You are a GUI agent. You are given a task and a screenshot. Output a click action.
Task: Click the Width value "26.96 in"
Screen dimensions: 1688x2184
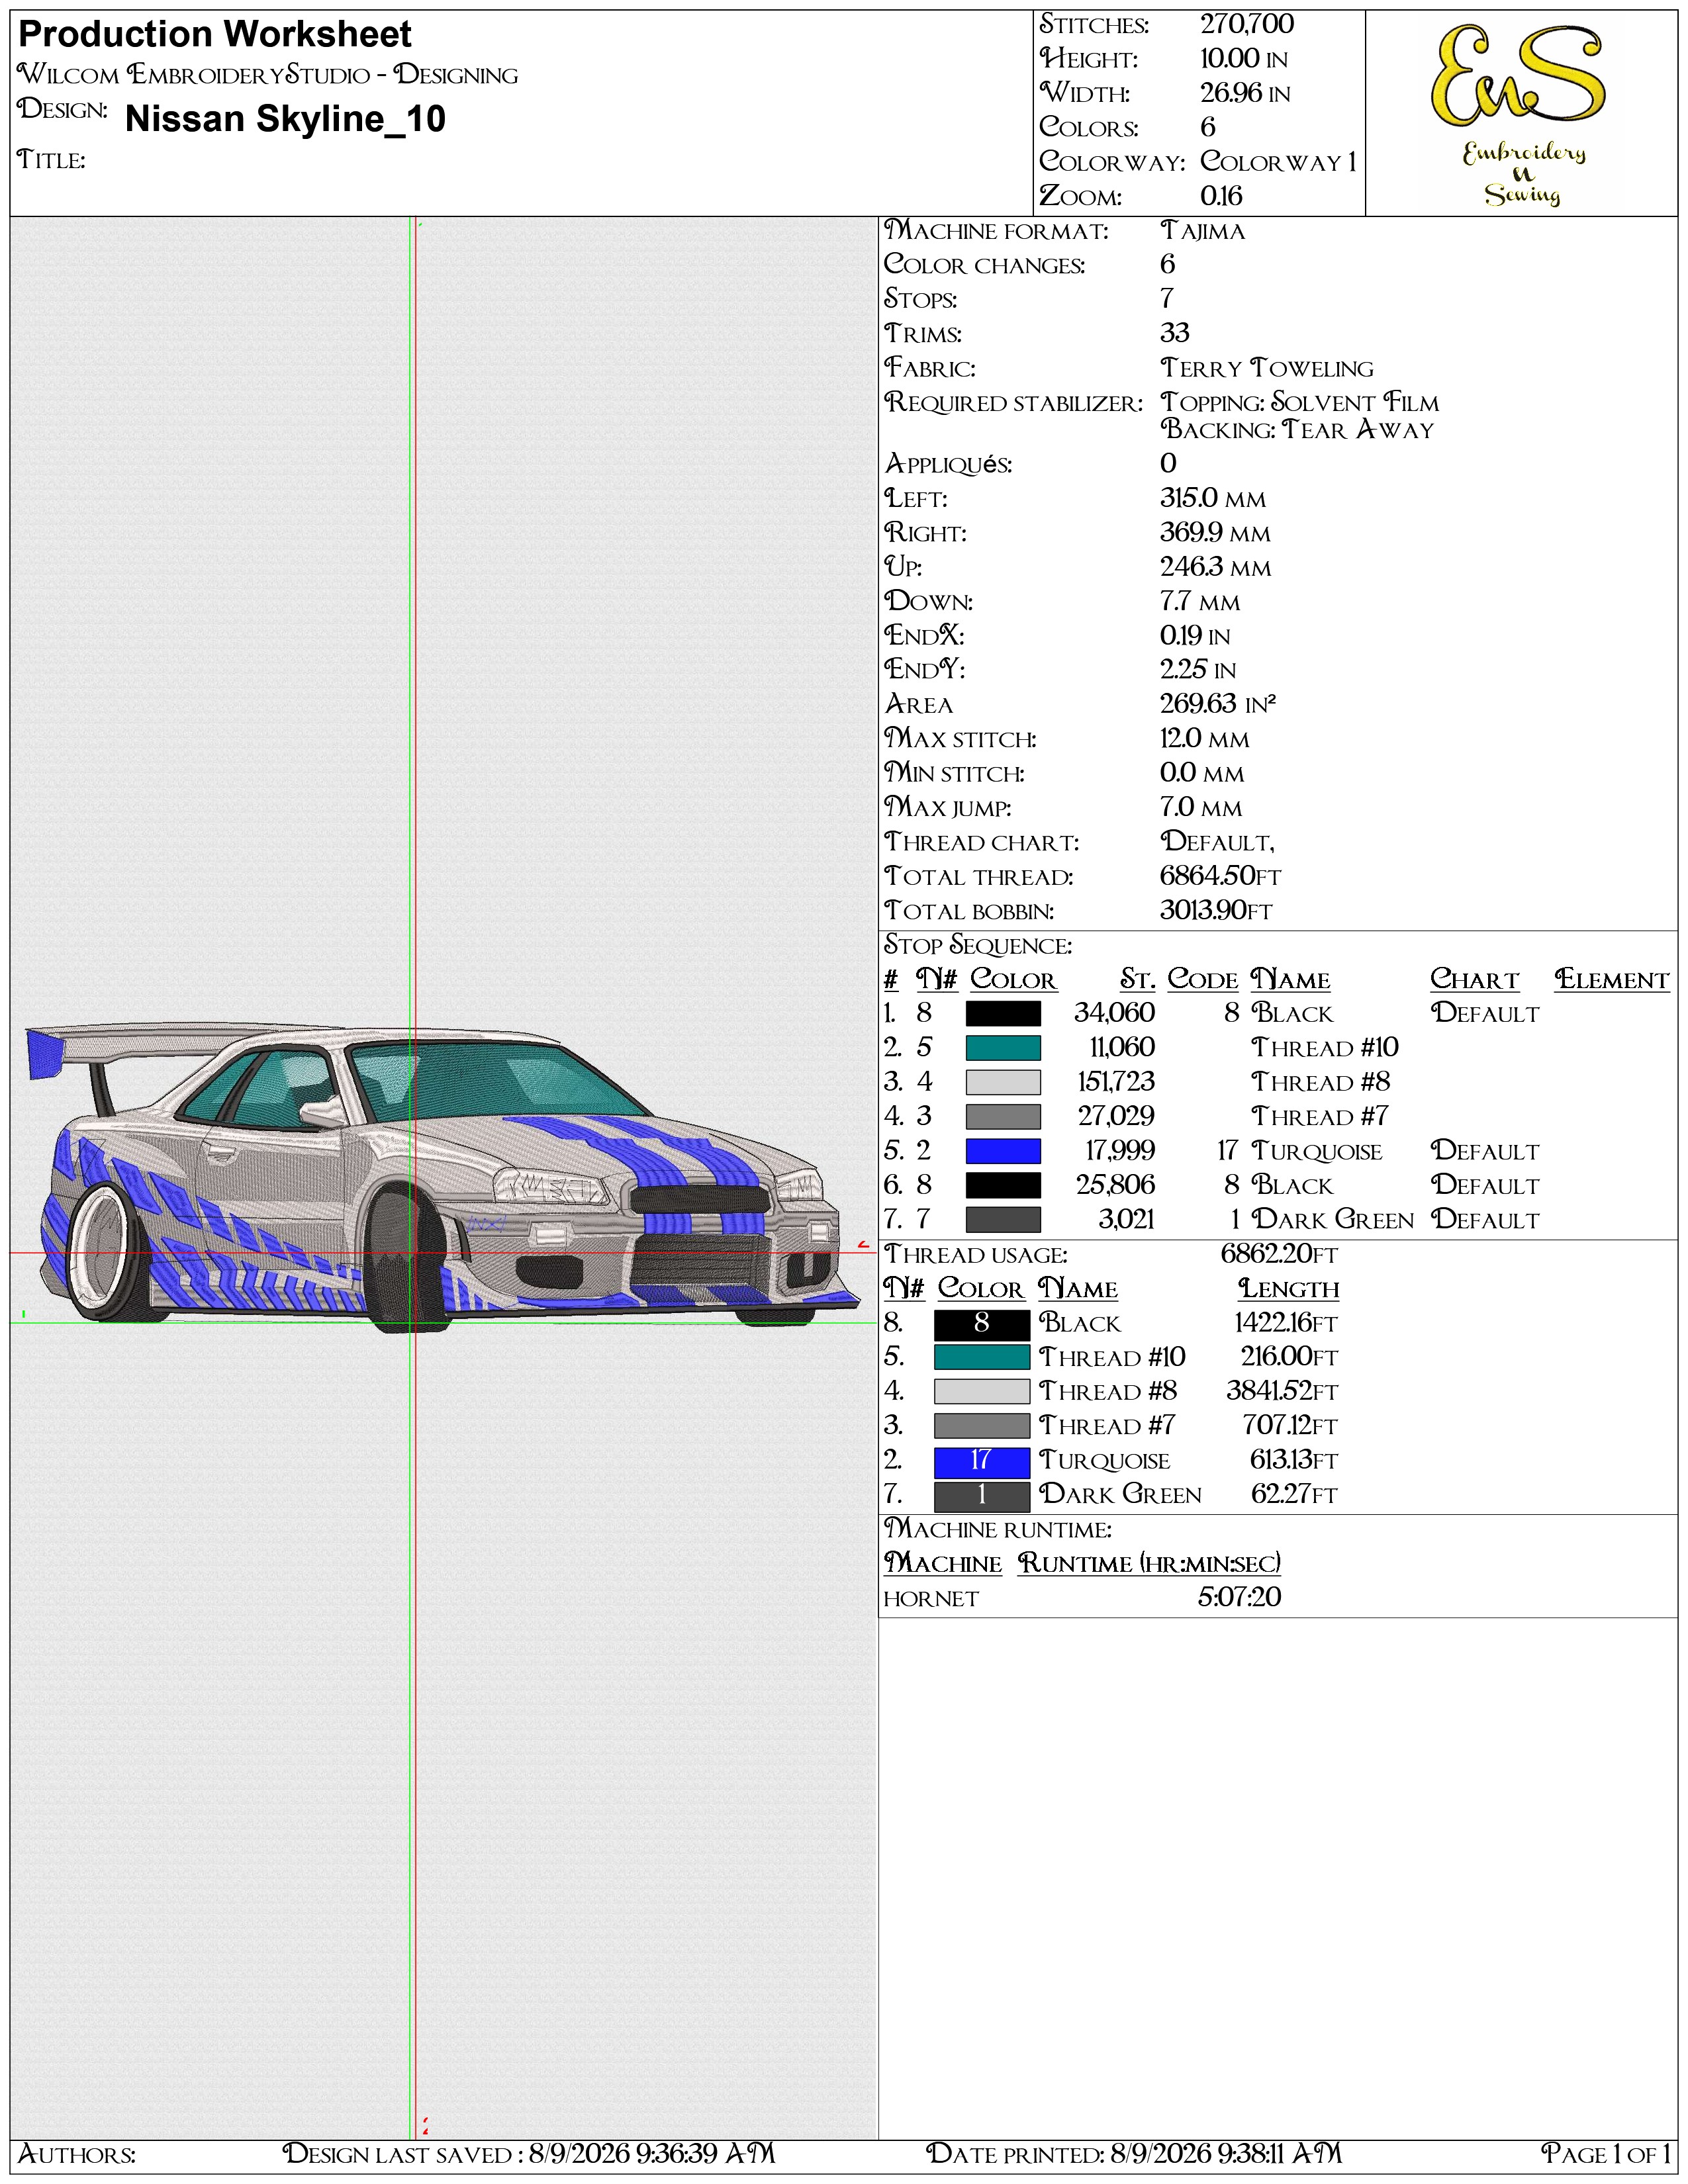click(1245, 93)
